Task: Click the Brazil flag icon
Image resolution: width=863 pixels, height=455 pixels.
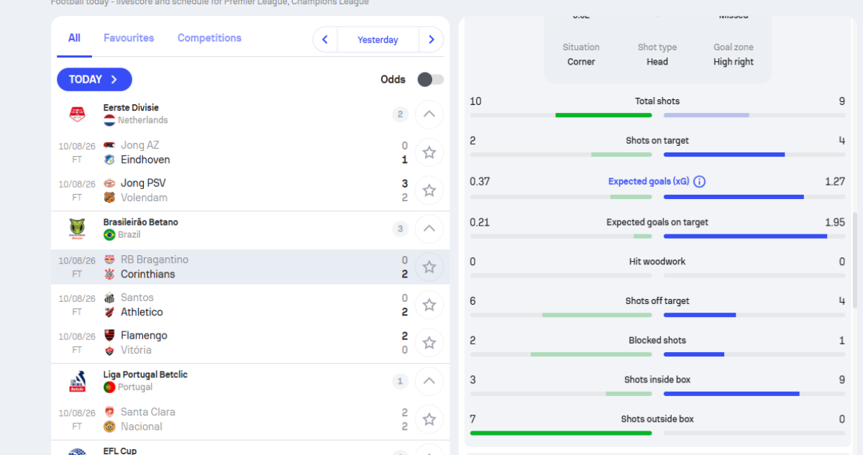Action: [109, 235]
